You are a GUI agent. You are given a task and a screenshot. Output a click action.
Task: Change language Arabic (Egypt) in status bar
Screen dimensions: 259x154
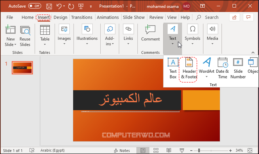(x=53, y=150)
